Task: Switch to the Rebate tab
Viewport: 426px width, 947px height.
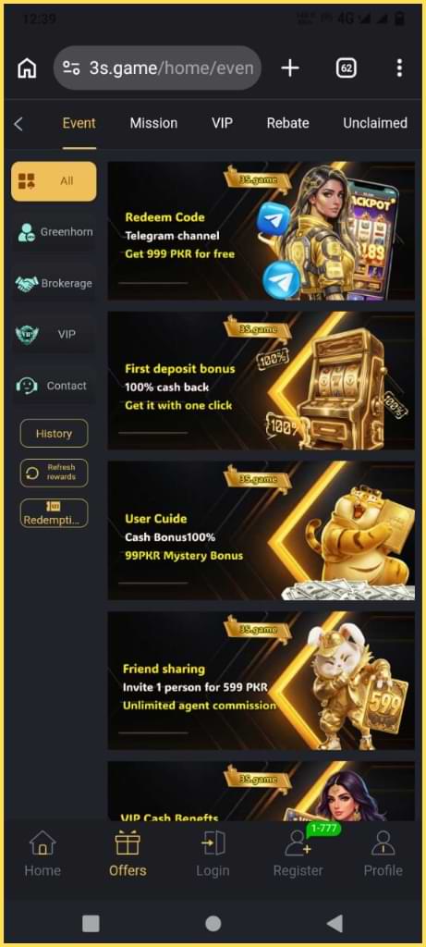Action: (287, 123)
